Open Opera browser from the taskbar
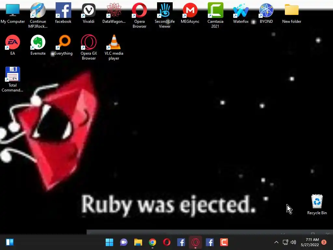Image resolution: width=333 pixels, height=250 pixels. coord(167,242)
